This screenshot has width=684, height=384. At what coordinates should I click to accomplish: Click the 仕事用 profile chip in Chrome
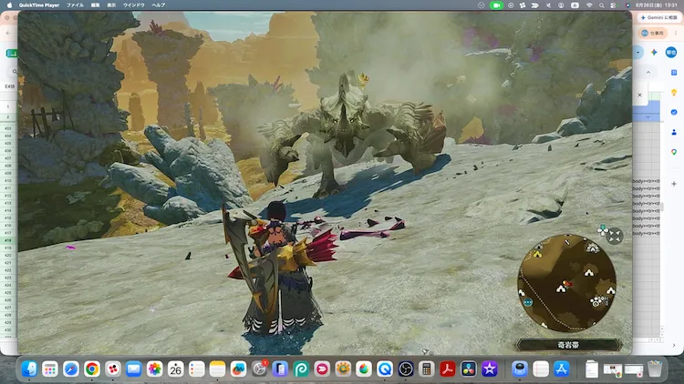click(x=653, y=33)
